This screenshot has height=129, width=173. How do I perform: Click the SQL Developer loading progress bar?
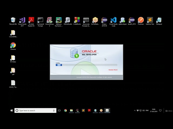coord(86,65)
